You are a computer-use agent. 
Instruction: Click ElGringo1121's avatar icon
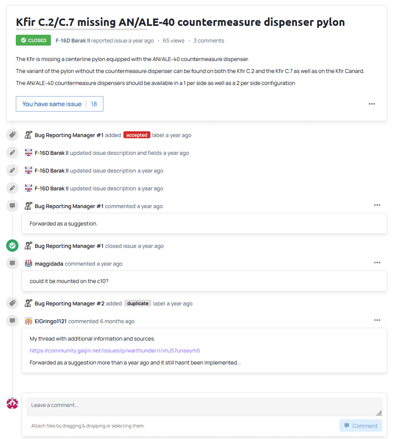(x=28, y=321)
